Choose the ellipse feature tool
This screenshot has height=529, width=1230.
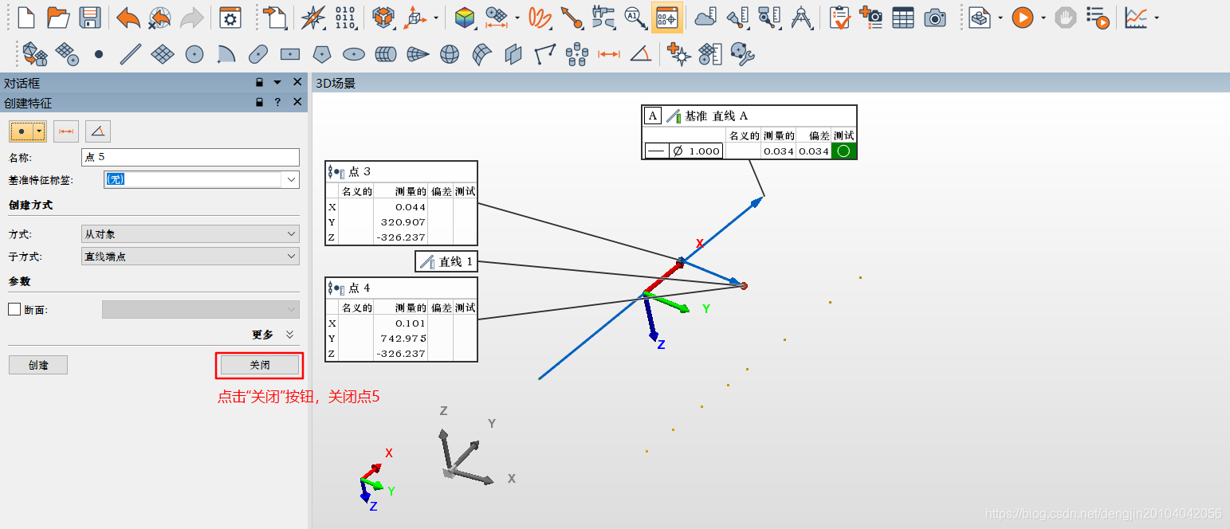(x=354, y=54)
